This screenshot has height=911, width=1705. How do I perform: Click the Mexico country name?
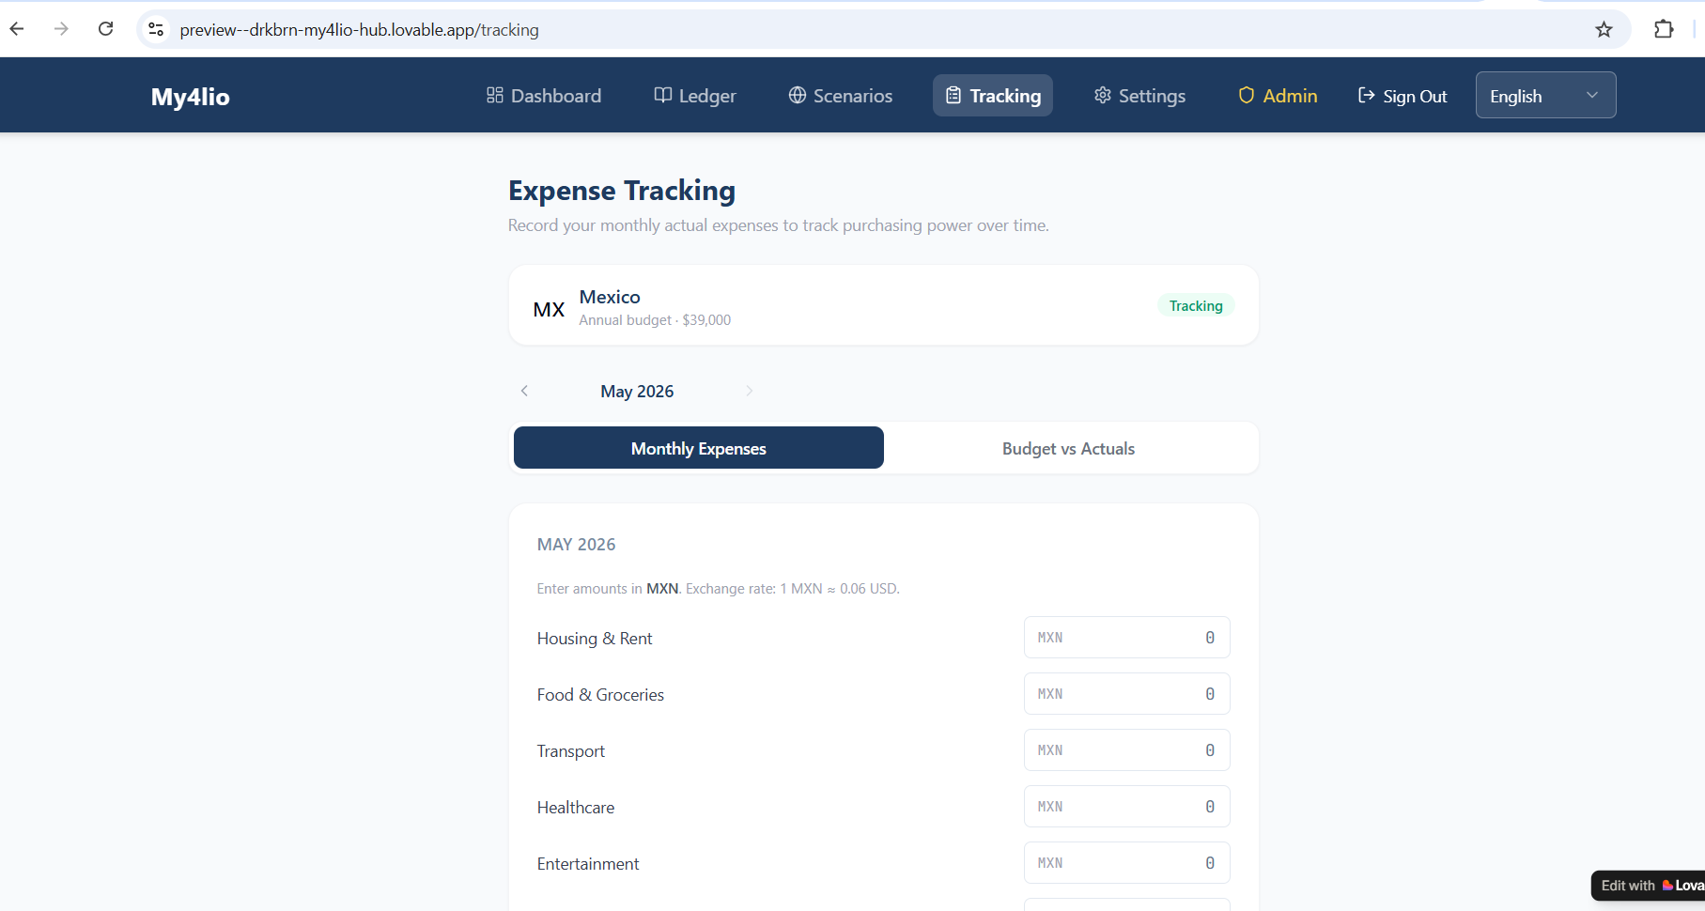(x=610, y=297)
